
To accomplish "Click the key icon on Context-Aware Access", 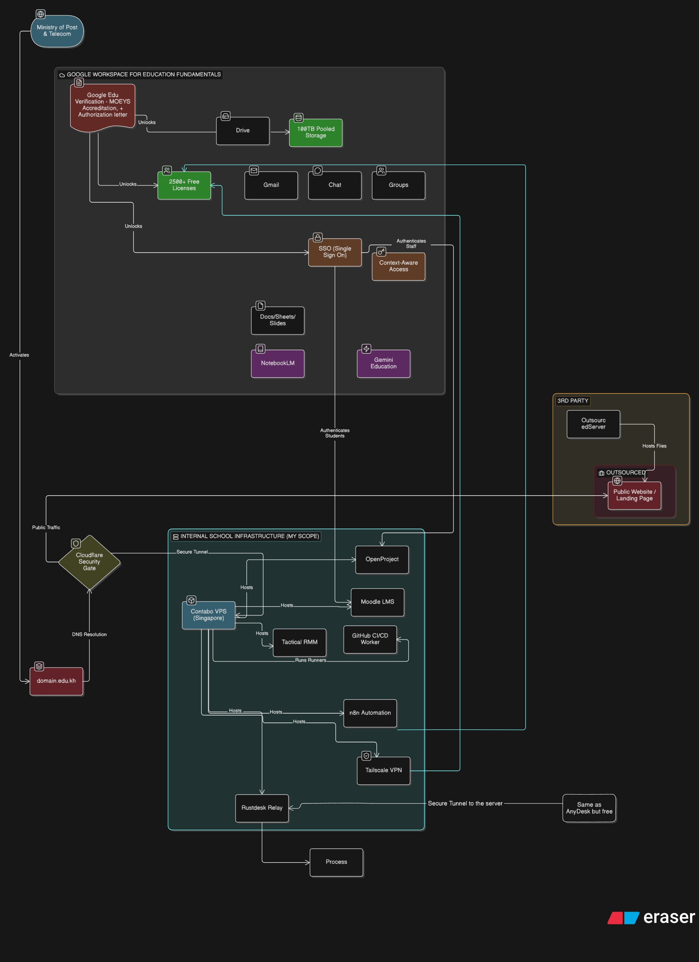I will click(x=381, y=251).
